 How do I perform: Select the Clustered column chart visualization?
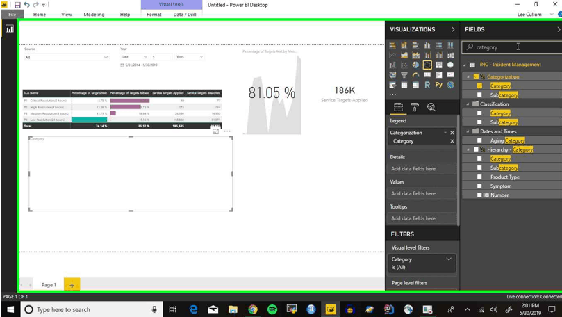tap(427, 45)
